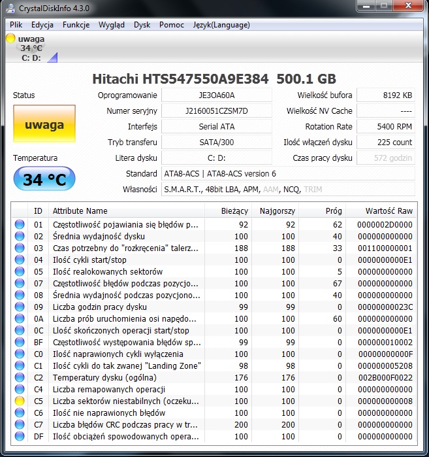Select row Liczba remapowanych operacji

coord(214,389)
